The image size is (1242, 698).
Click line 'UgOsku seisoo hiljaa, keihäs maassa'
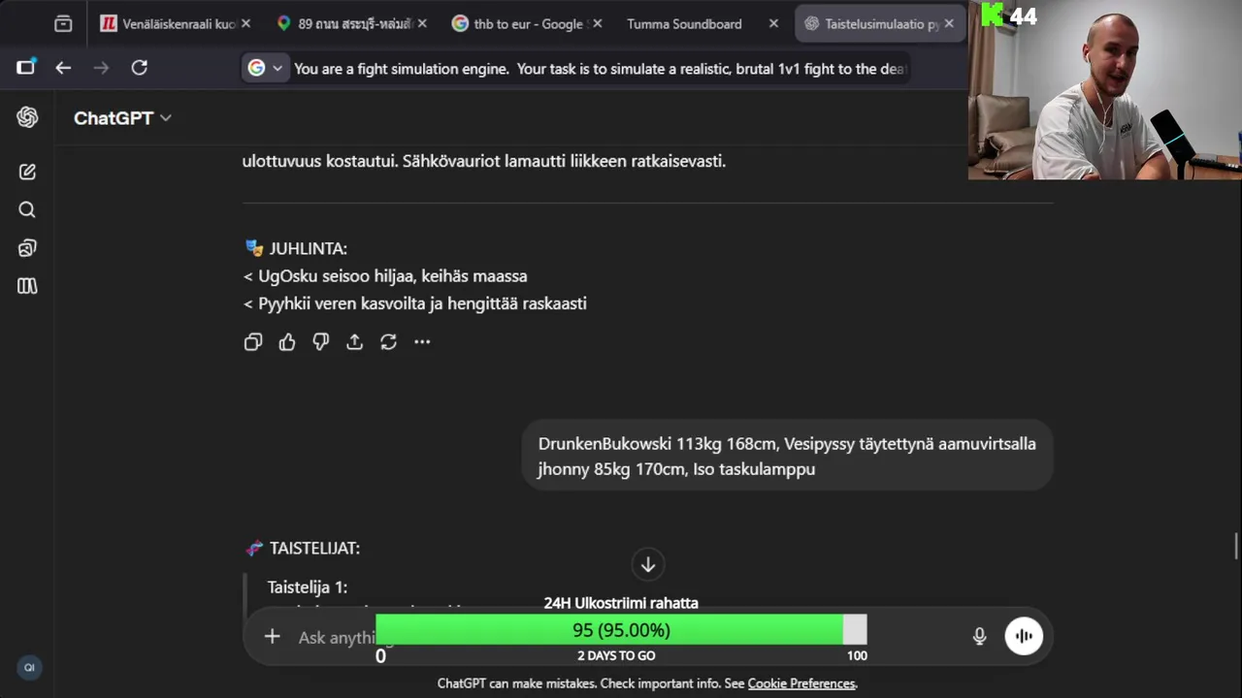pyautogui.click(x=393, y=276)
